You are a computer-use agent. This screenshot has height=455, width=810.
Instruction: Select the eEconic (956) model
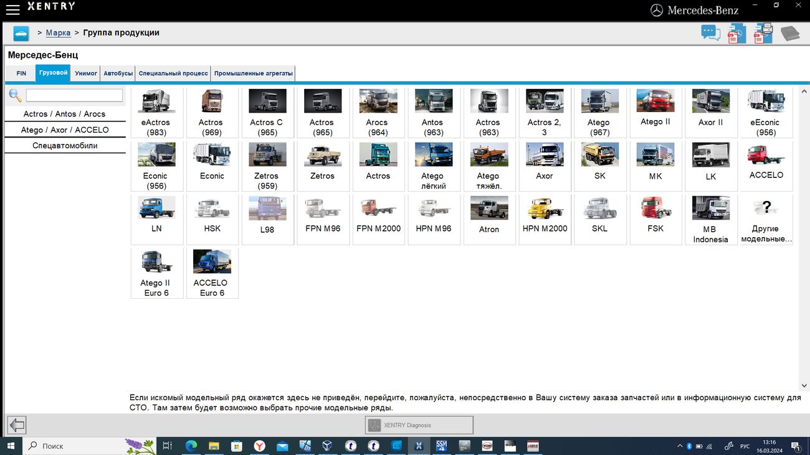(766, 113)
